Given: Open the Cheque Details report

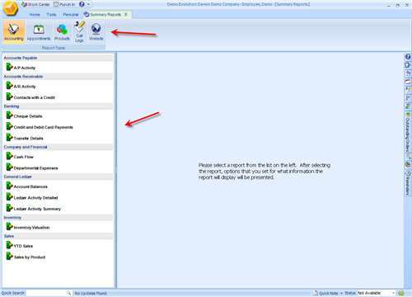Looking at the screenshot, I should tap(24, 115).
